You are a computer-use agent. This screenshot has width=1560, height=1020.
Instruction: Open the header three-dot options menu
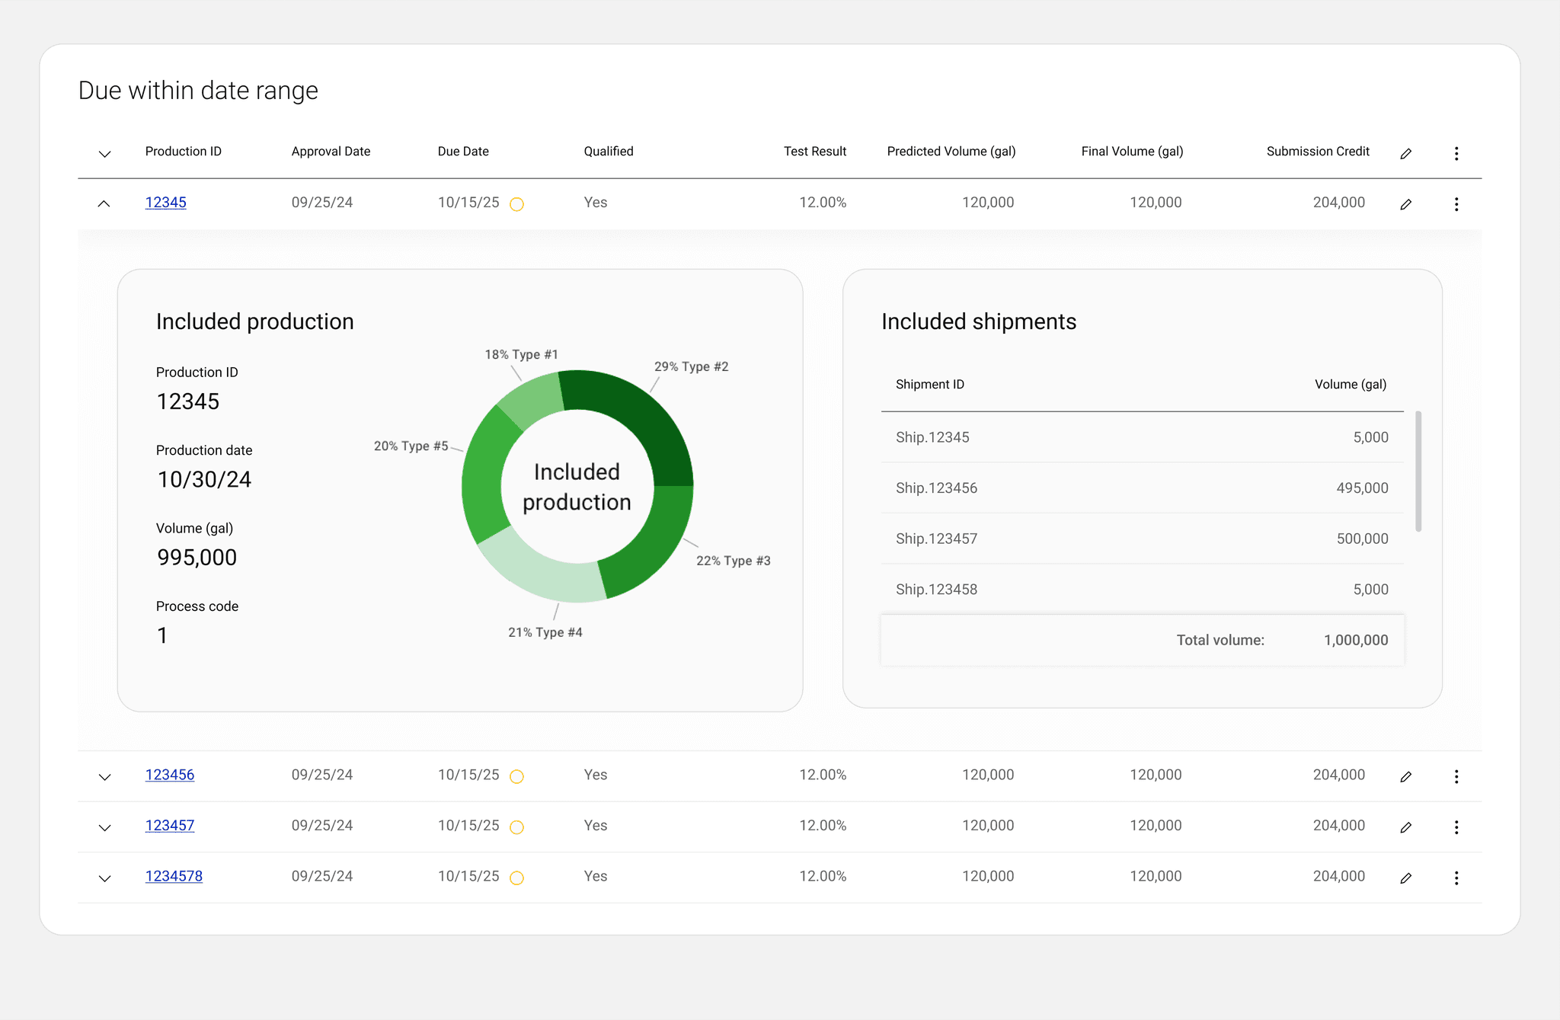coord(1456,154)
